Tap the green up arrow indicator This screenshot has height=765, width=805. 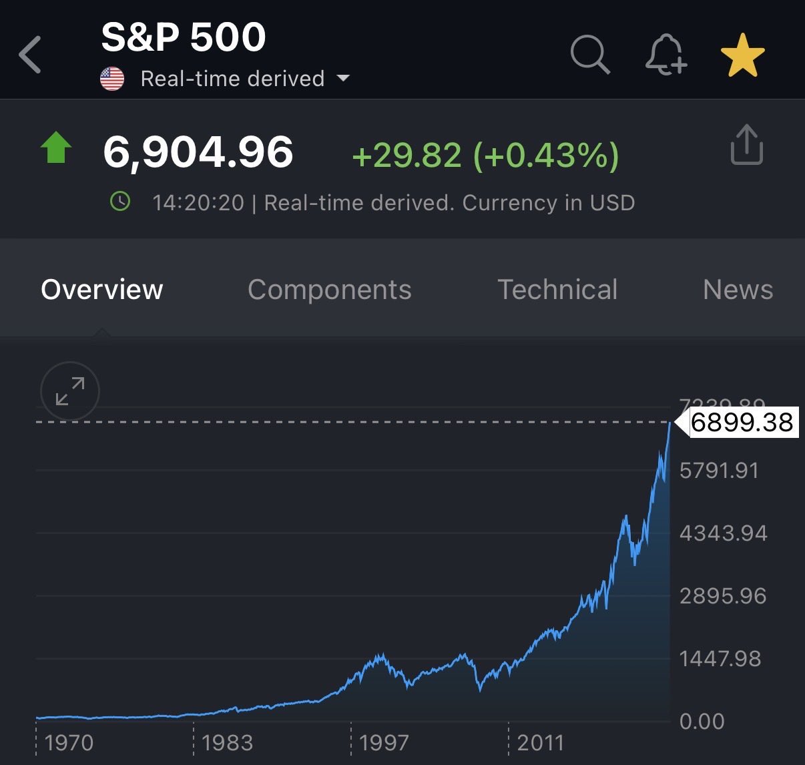coord(57,148)
